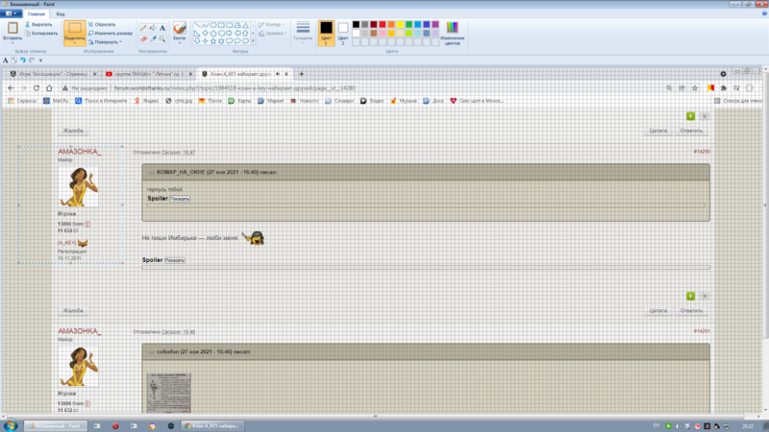Choose the rectangle shape in the shapes gallery
The width and height of the screenshot is (769, 432).
[x=221, y=25]
